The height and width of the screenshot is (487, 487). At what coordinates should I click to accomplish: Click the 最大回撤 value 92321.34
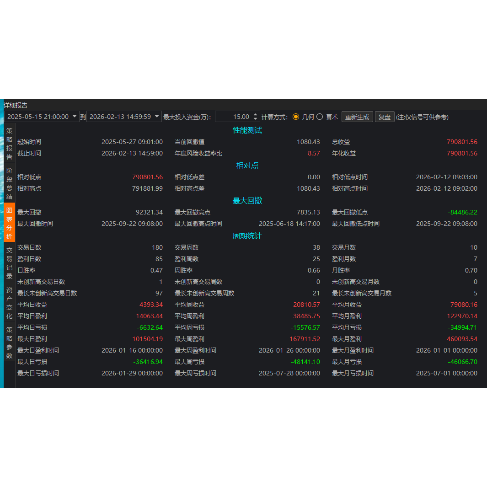(x=149, y=213)
